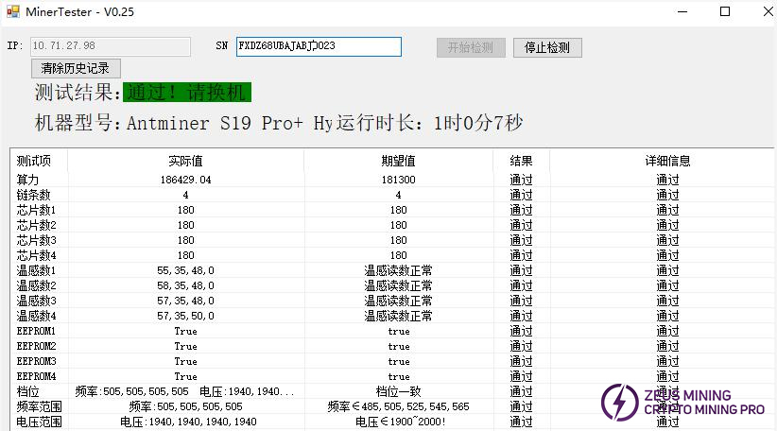Click the disabled 开始检测 button
The image size is (777, 431).
coord(471,47)
